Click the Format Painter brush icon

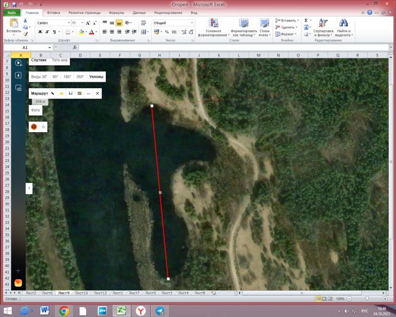click(25, 34)
